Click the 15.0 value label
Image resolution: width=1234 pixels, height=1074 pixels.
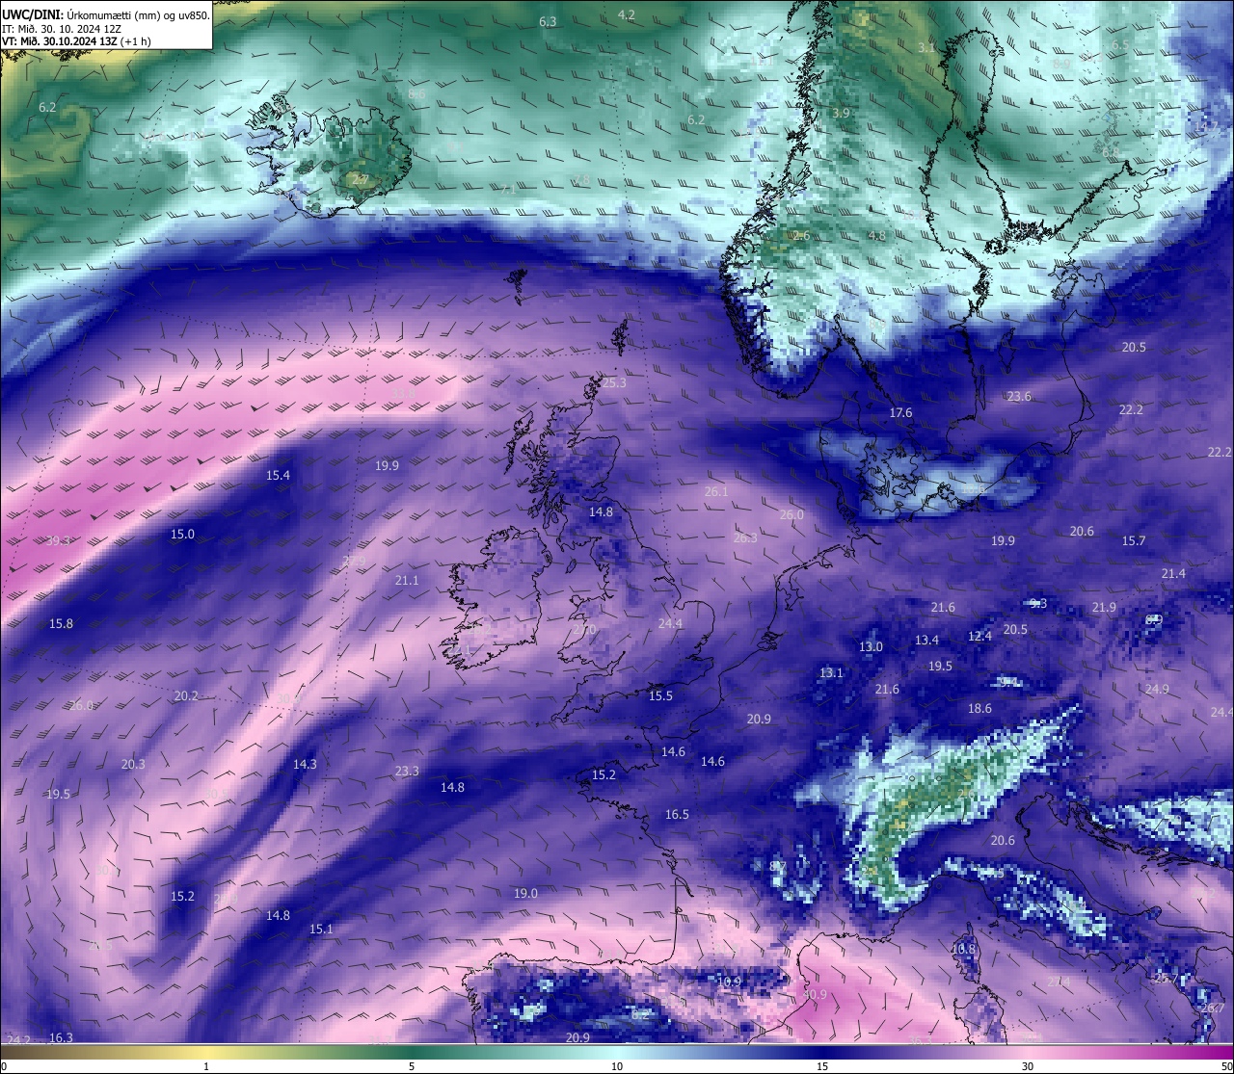[x=182, y=534]
